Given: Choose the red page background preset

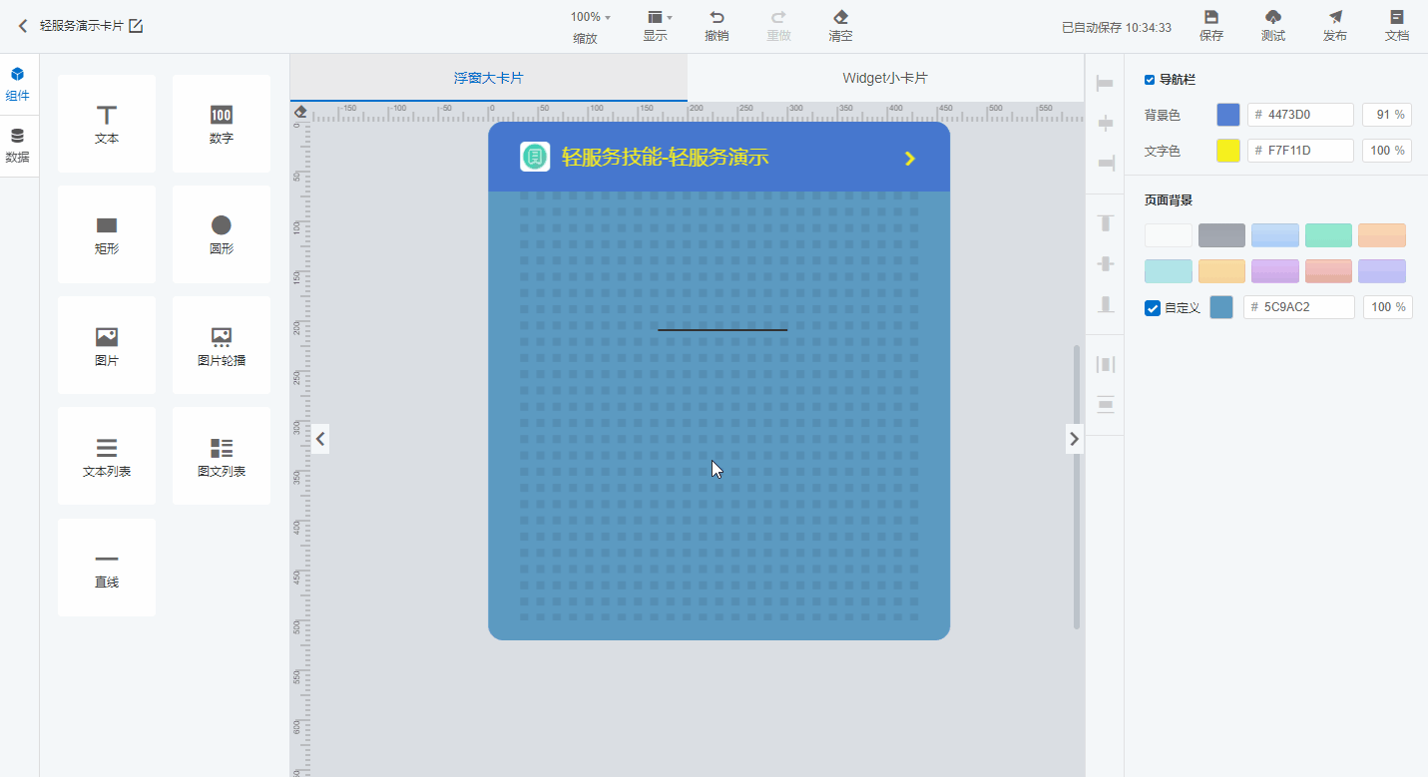Looking at the screenshot, I should click(x=1328, y=271).
